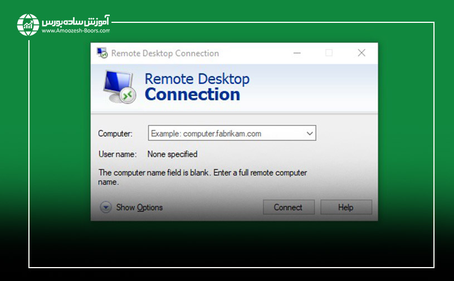Image resolution: width=454 pixels, height=281 pixels.
Task: Click the Show Options text label
Action: coord(139,207)
